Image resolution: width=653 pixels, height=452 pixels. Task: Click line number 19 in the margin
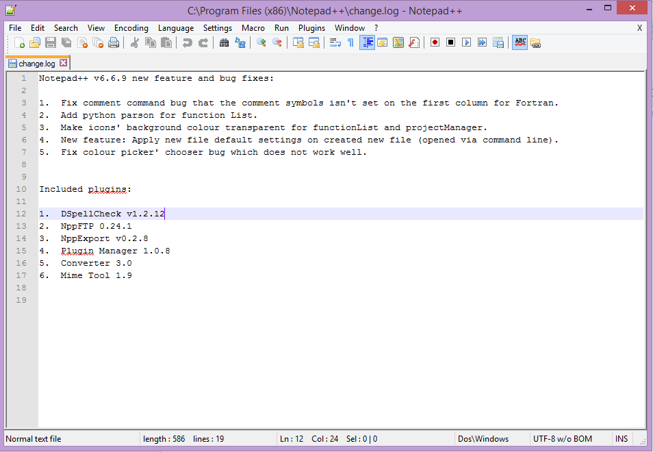point(21,300)
